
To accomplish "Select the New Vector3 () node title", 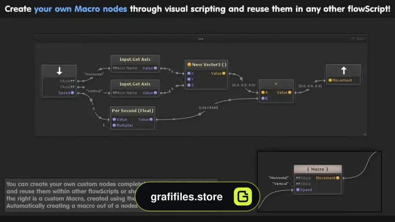I will tap(209, 65).
